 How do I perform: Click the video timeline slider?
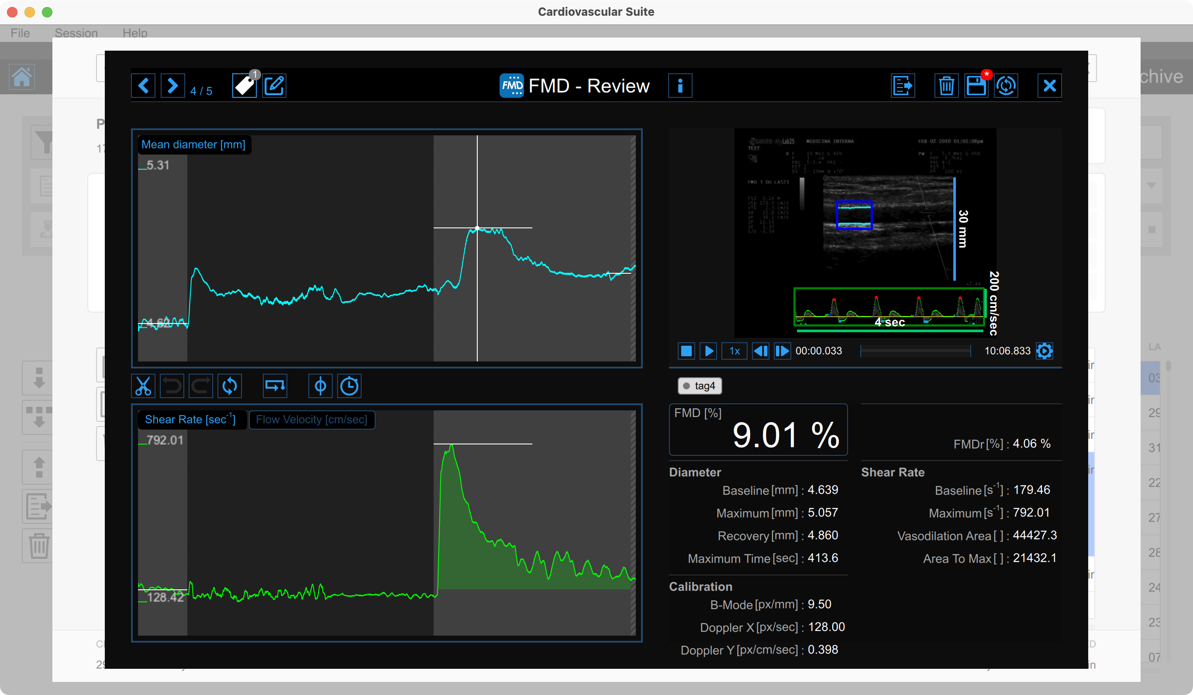(915, 351)
